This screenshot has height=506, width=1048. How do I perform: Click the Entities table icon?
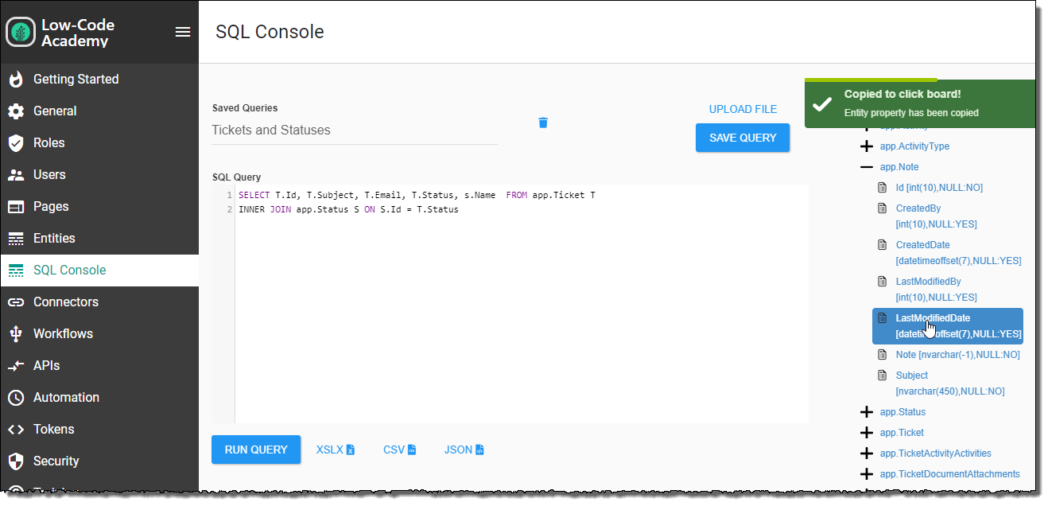(16, 238)
